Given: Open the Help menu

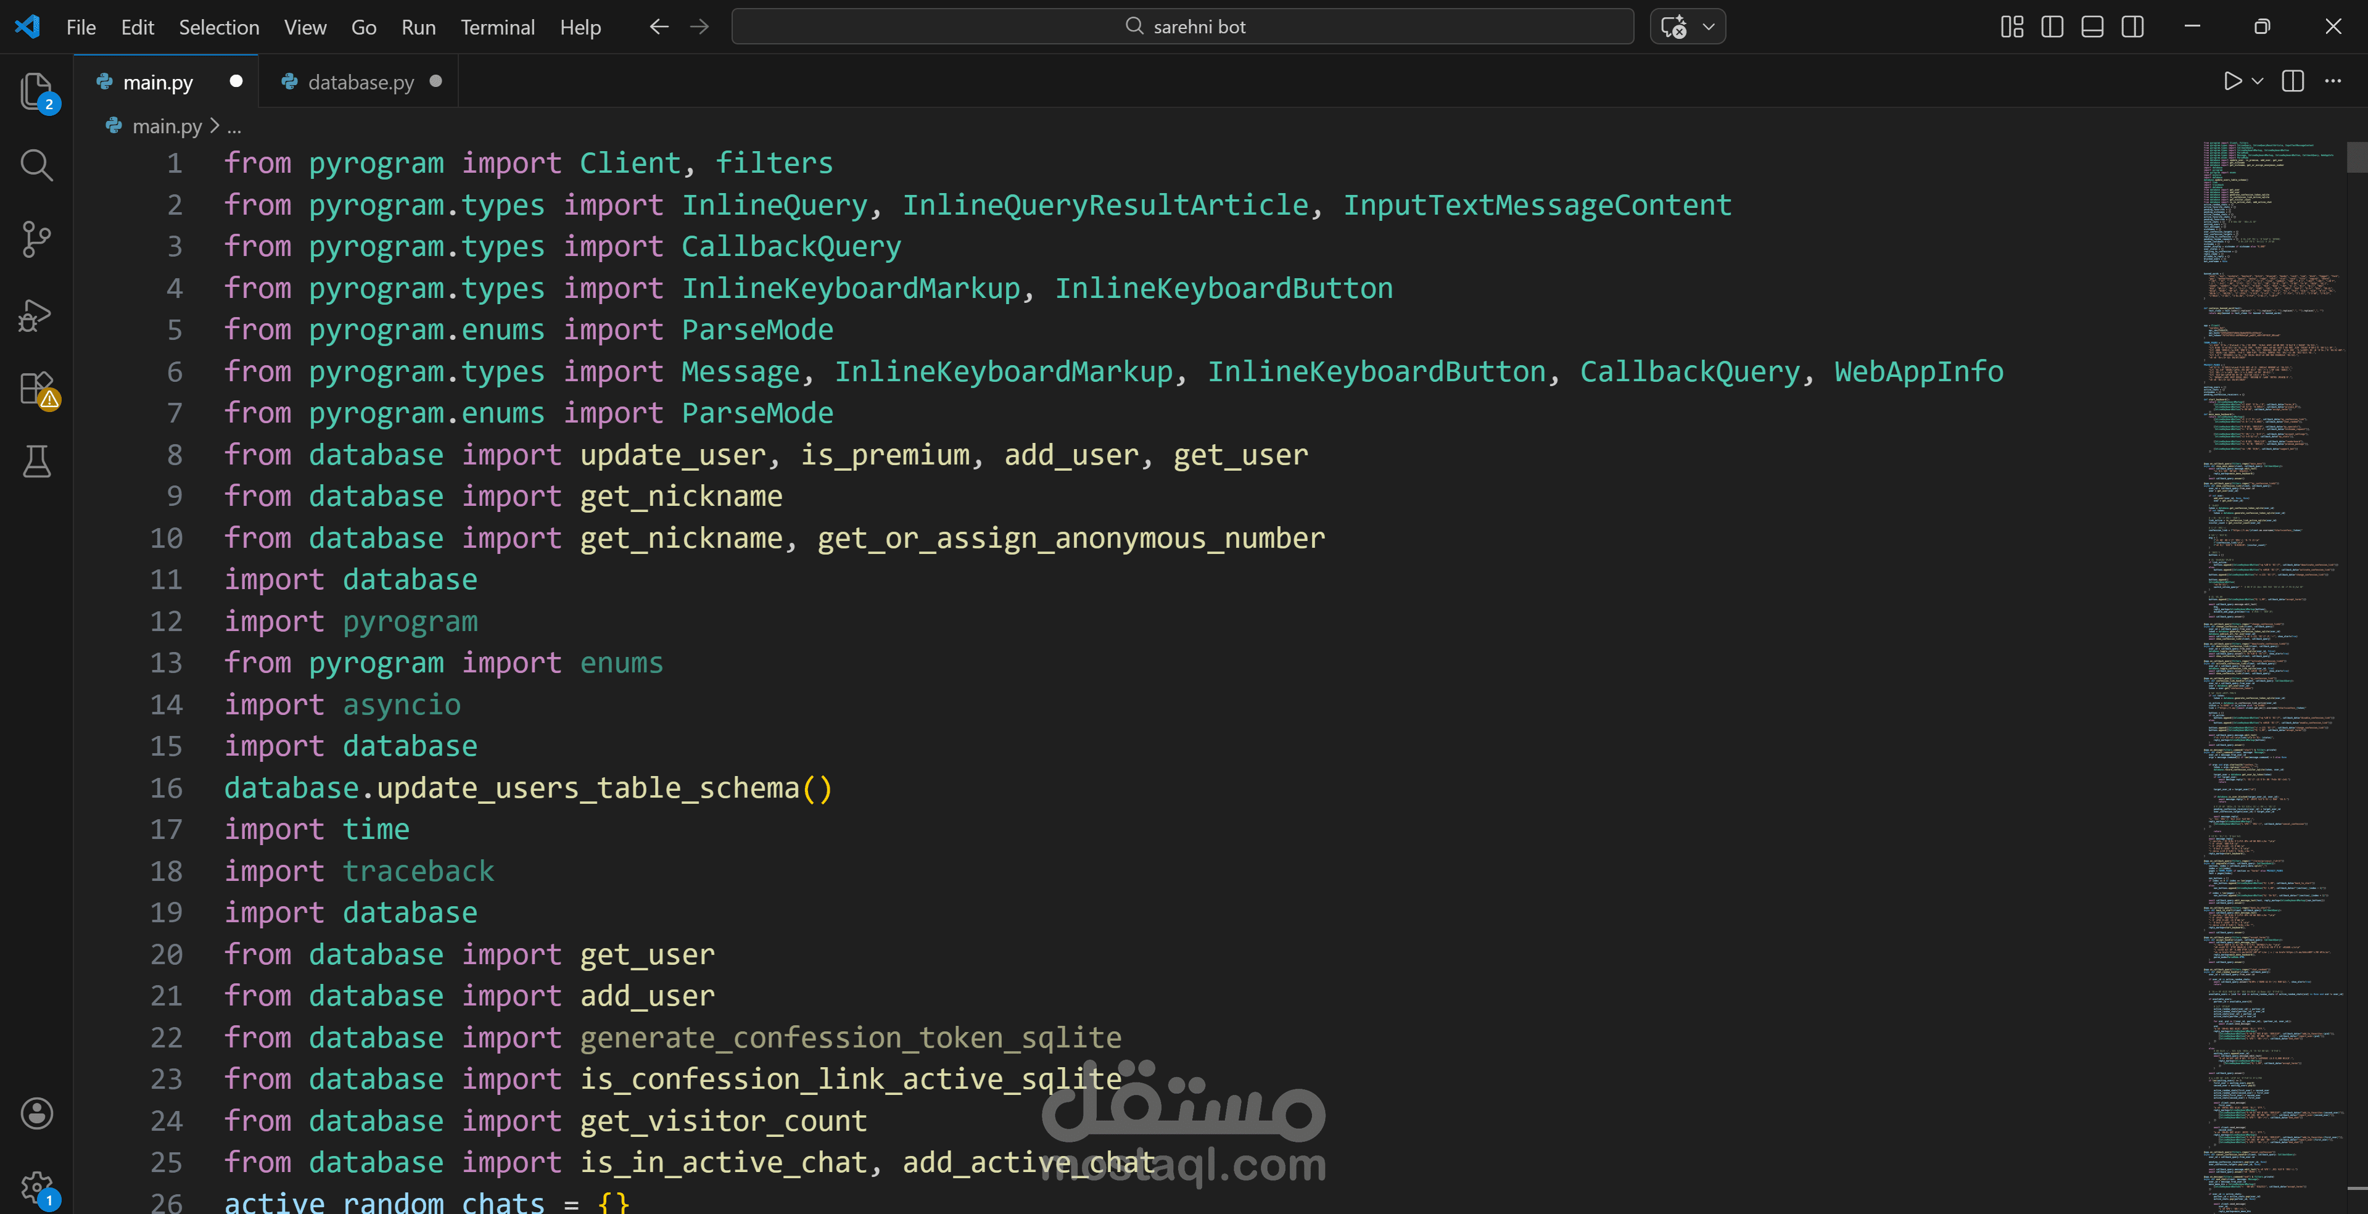Looking at the screenshot, I should (580, 28).
